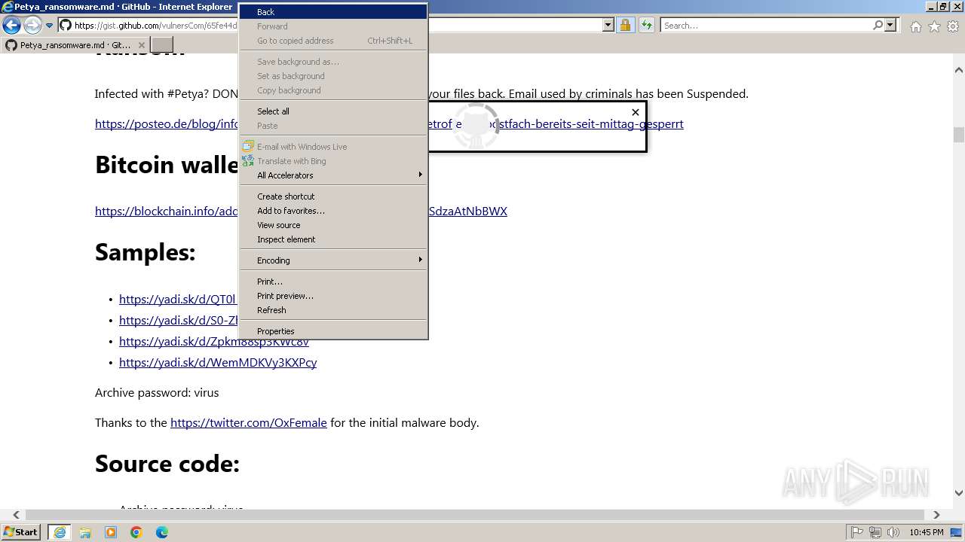The width and height of the screenshot is (965, 542).
Task: Click Internet Explorer taskbar icon
Action: point(60,532)
